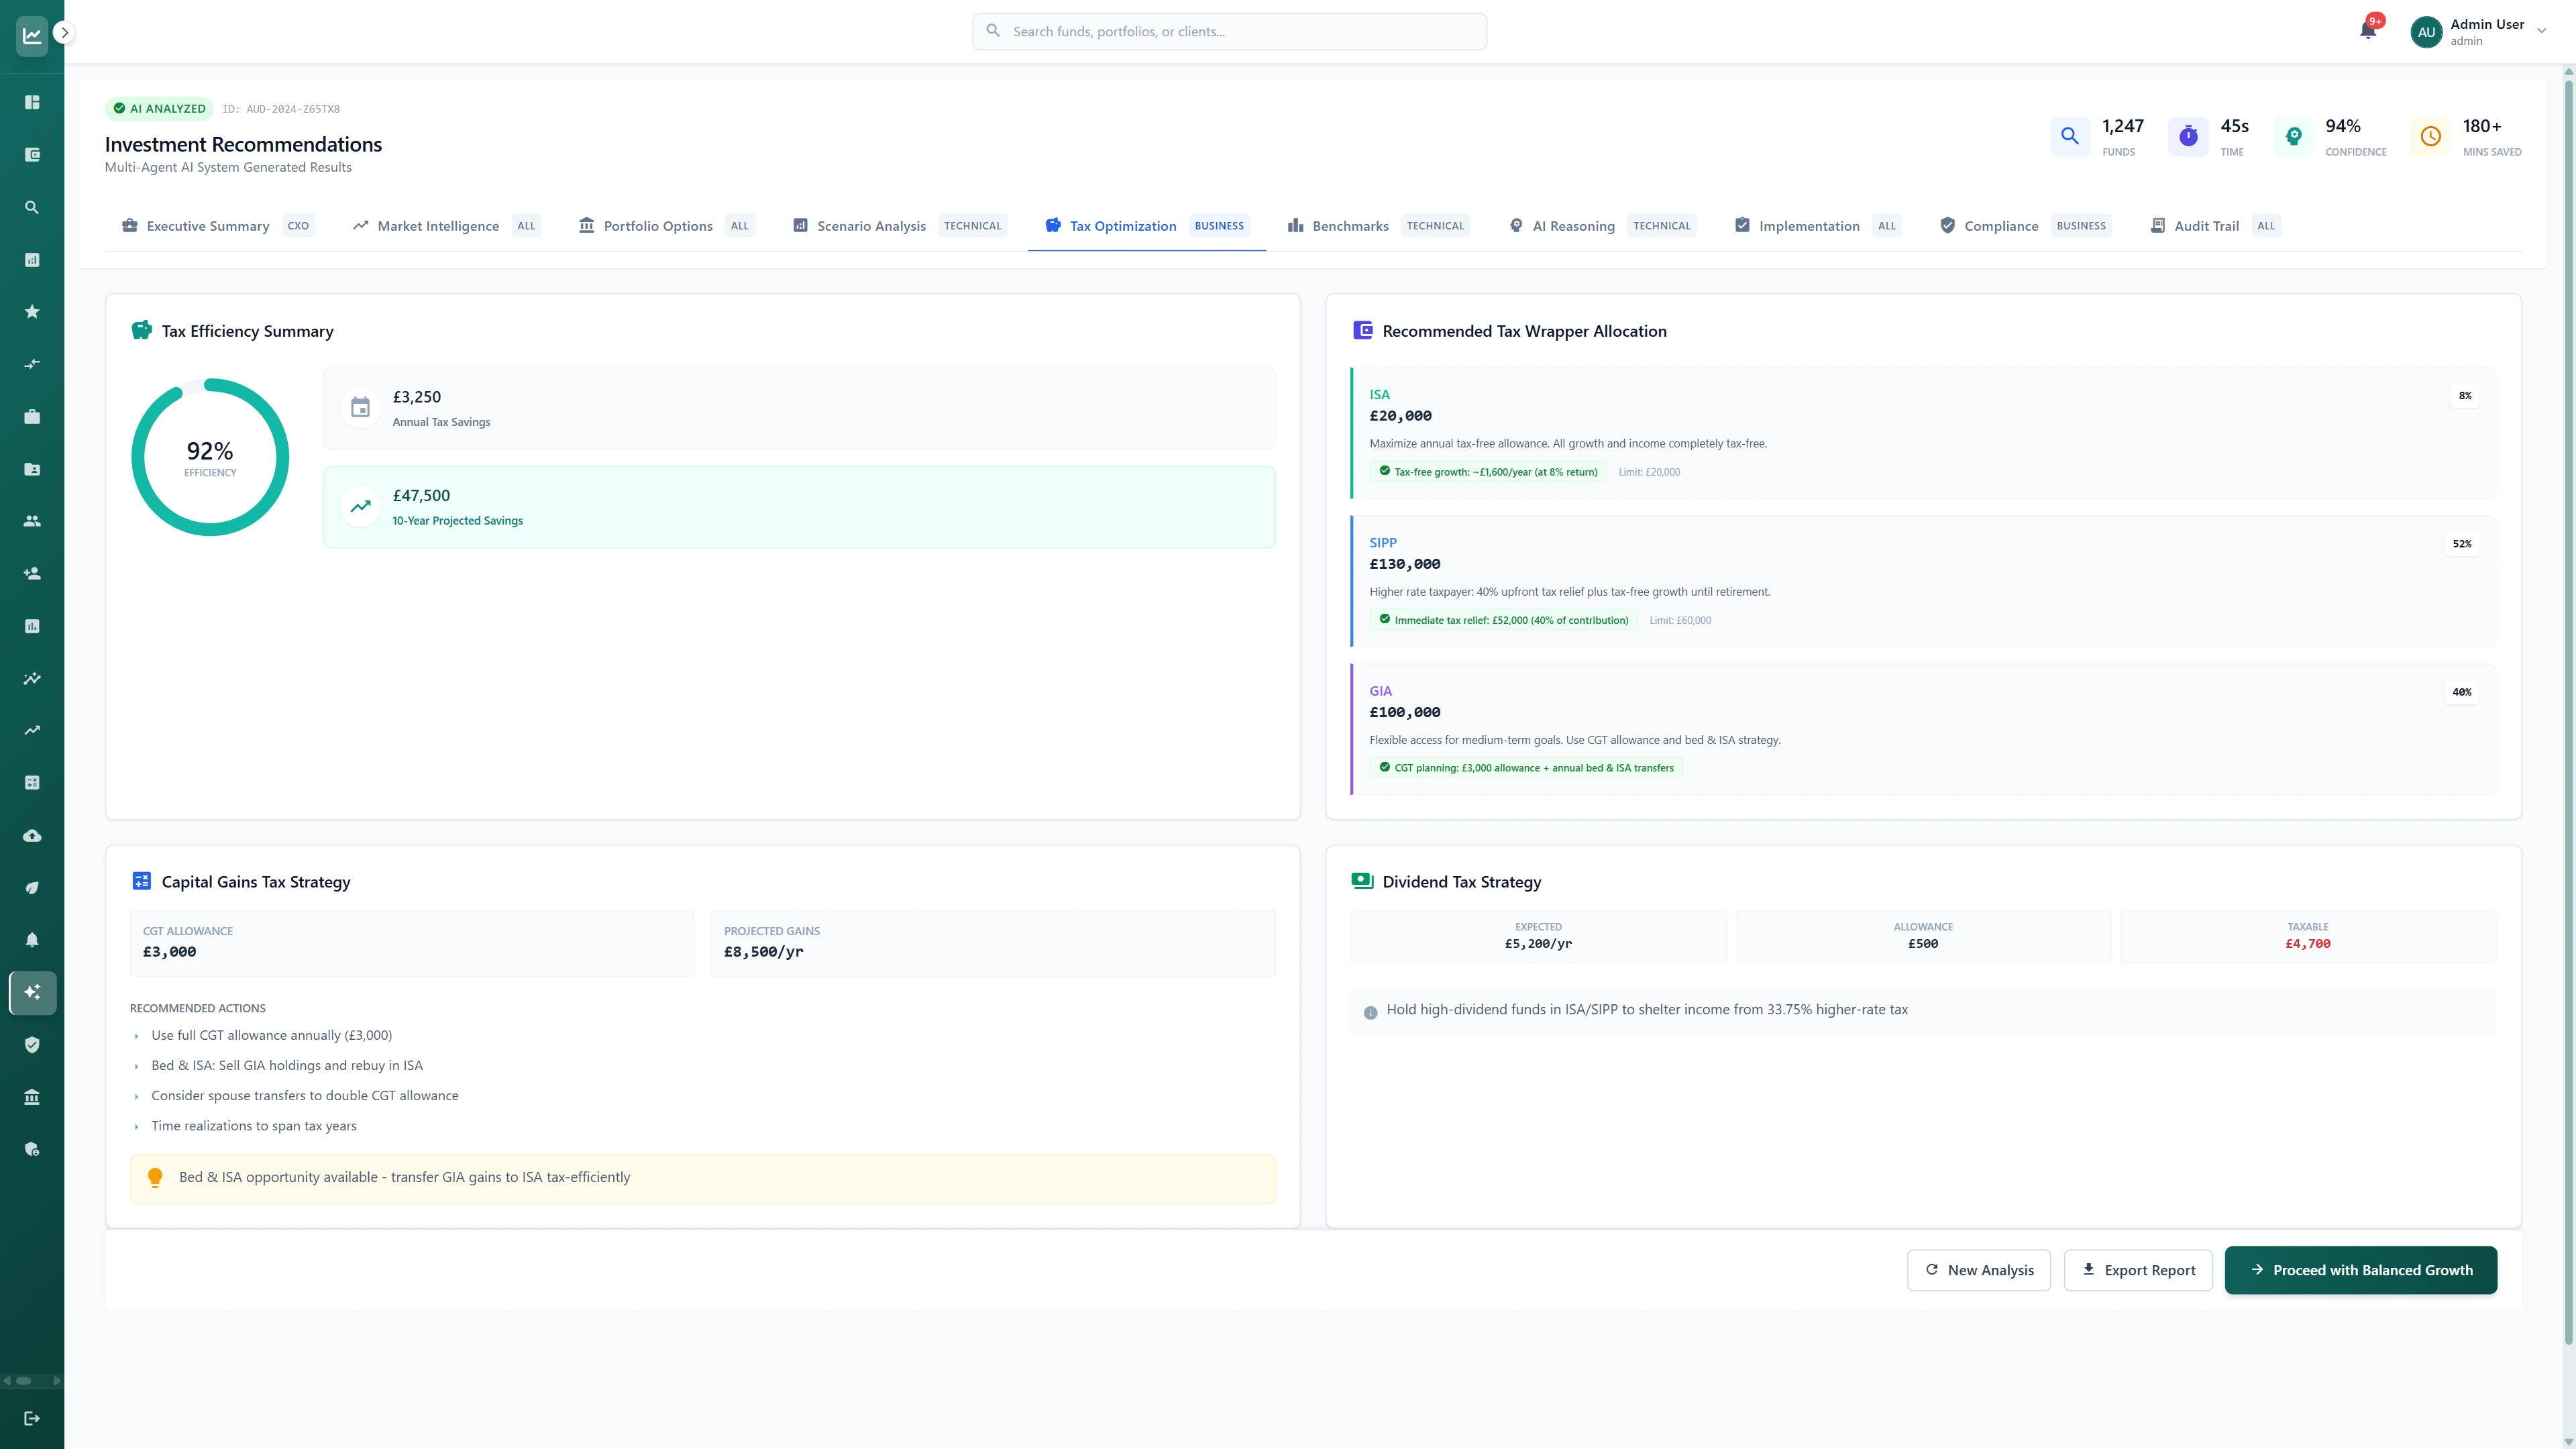2576x1449 pixels.
Task: Open the sidebar dashboard icon
Action: (x=32, y=102)
